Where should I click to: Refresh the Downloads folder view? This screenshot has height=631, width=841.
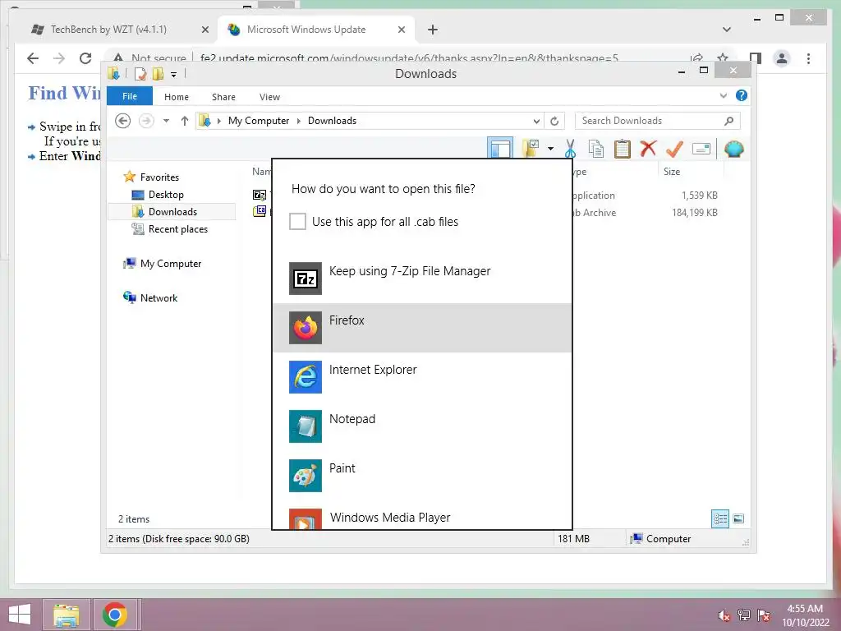(554, 121)
